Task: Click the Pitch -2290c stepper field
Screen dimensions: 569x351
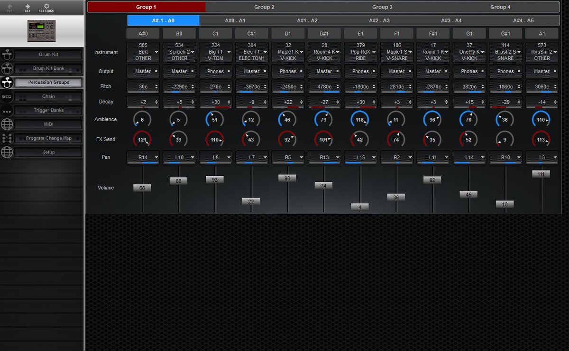Action: pos(179,86)
